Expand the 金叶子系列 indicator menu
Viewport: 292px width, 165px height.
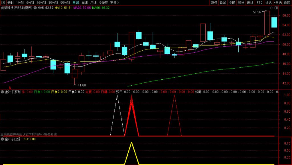coord(3,92)
